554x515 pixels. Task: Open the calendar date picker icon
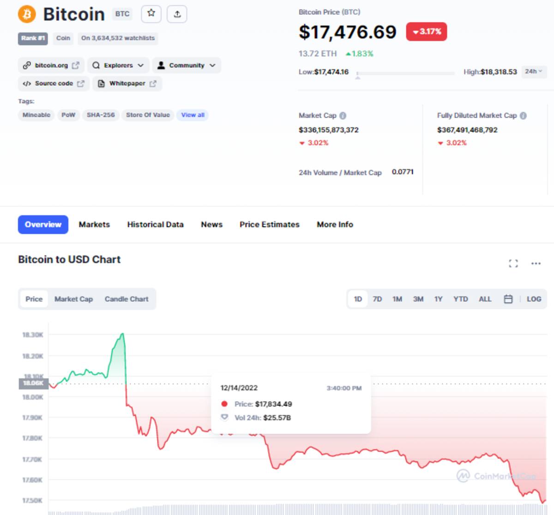point(508,299)
